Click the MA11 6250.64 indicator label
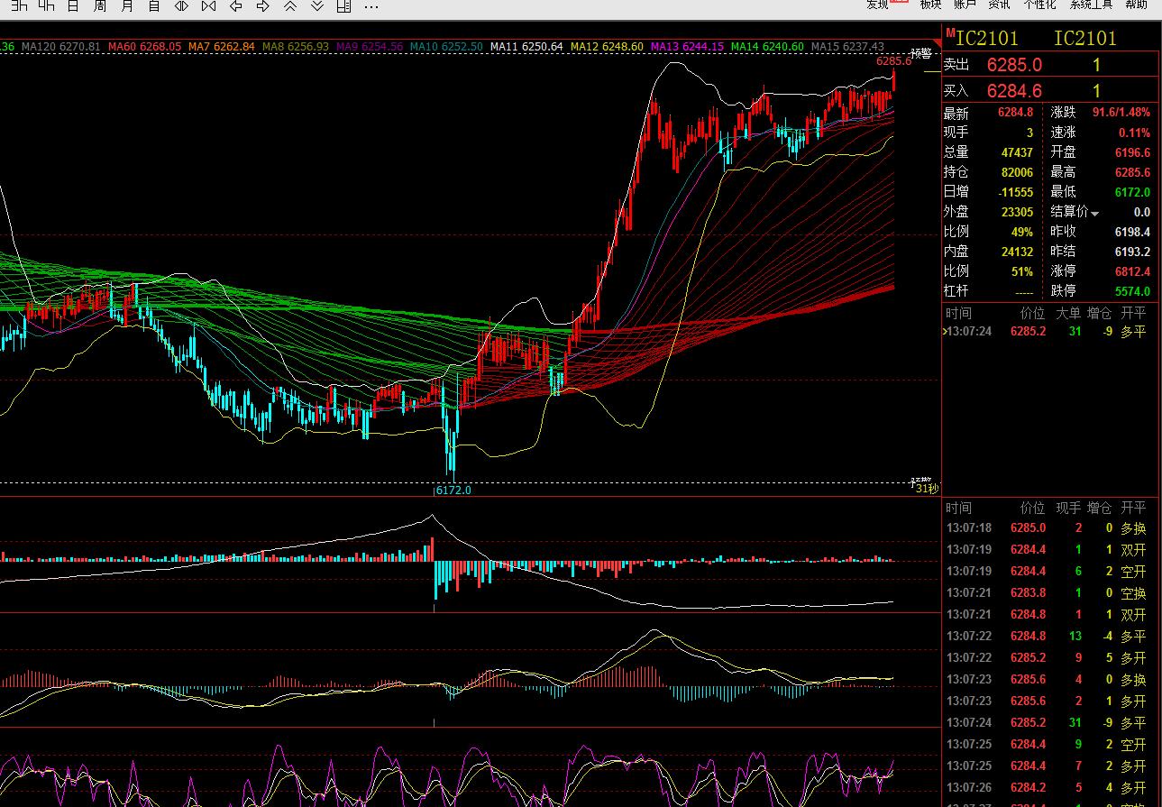 [x=526, y=46]
